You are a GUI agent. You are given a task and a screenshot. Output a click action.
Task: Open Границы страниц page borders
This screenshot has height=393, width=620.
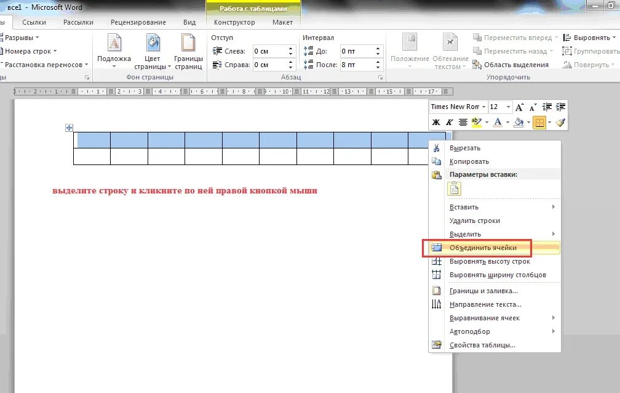pyautogui.click(x=188, y=52)
